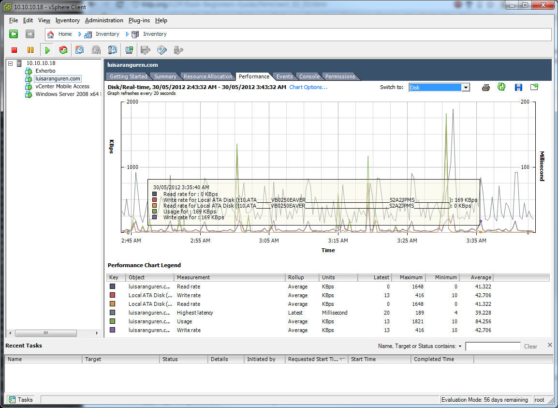Close the Recent Tasks panel
Image resolution: width=558 pixels, height=408 pixels.
(550, 345)
